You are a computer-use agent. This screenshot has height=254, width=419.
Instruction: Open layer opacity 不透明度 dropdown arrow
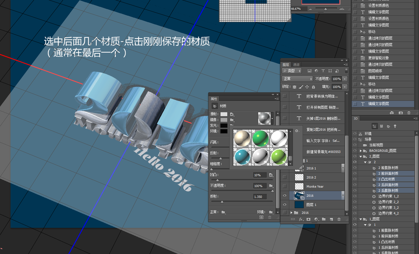click(x=345, y=79)
